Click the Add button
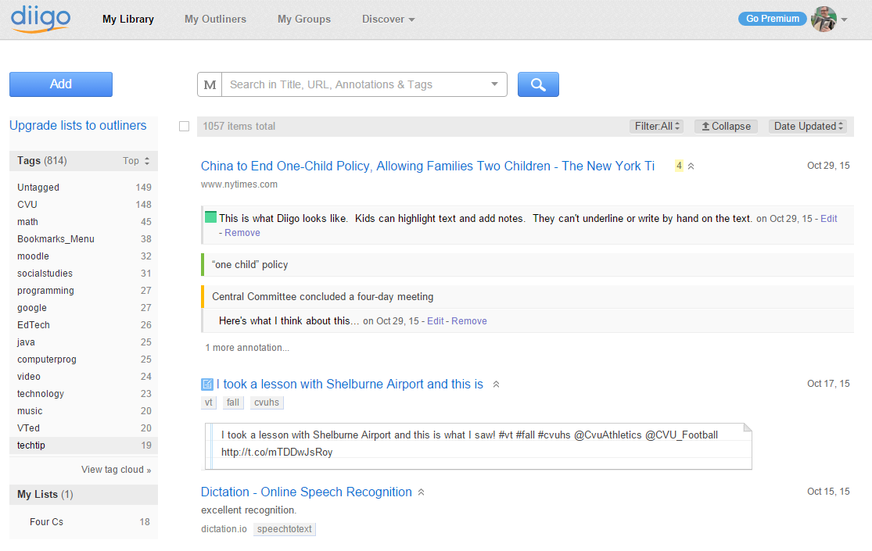Viewport: 872px width, 551px height. pos(61,84)
